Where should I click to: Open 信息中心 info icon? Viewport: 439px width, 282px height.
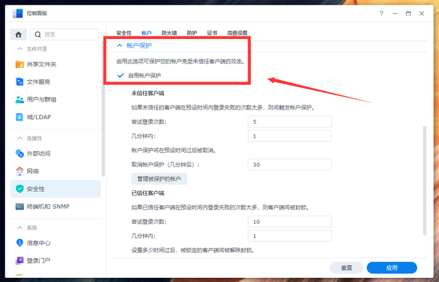20,243
